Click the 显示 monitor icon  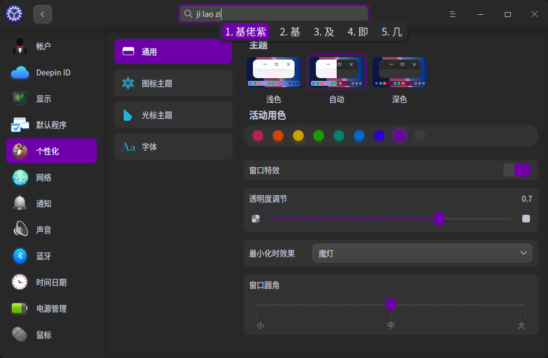pyautogui.click(x=20, y=99)
